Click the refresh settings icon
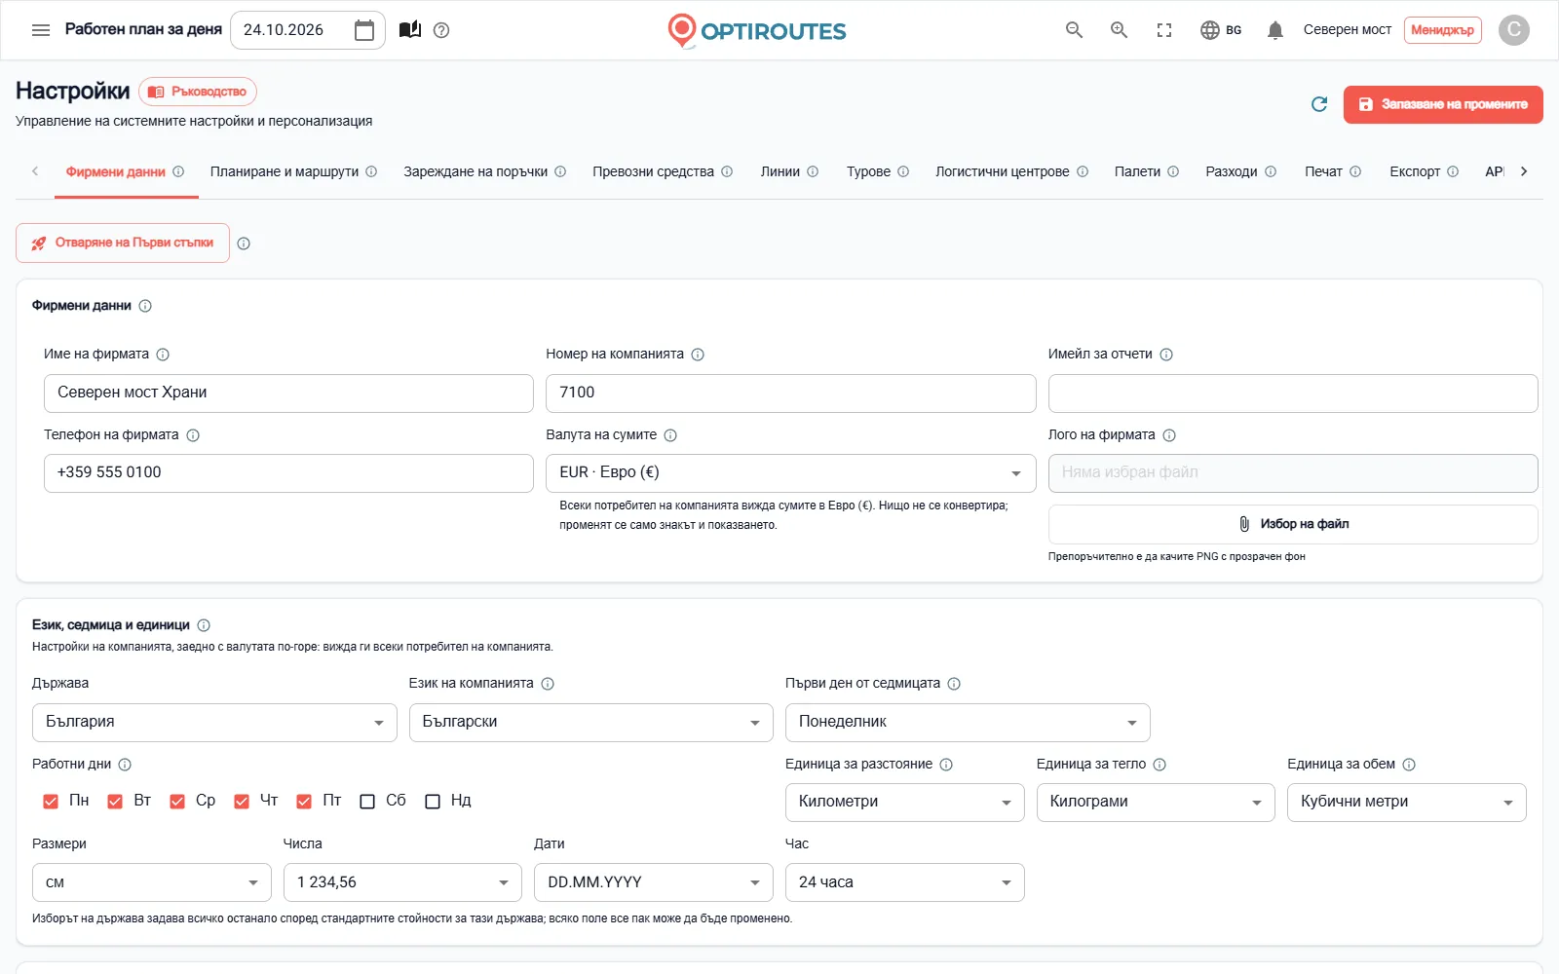 [1319, 104]
